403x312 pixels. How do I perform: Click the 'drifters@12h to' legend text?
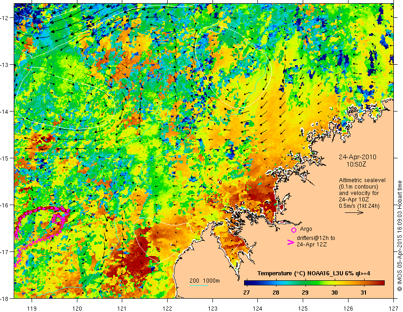(x=316, y=238)
